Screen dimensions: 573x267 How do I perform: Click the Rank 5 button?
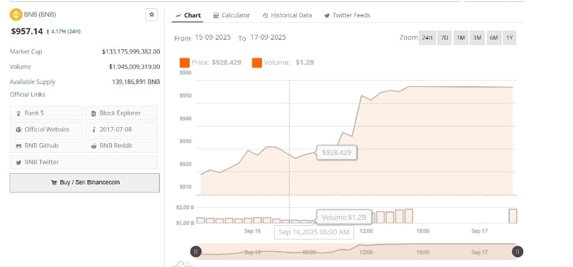coord(46,113)
